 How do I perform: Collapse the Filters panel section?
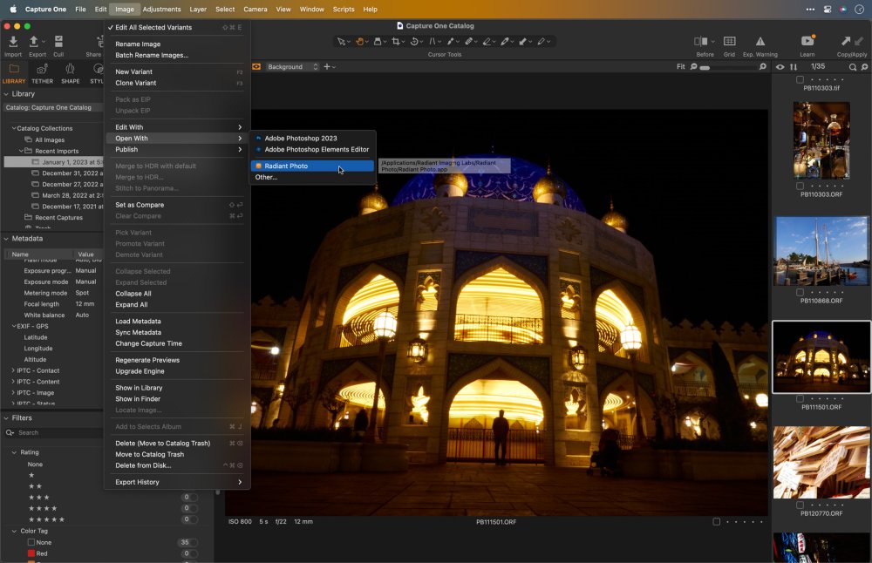(x=6, y=418)
